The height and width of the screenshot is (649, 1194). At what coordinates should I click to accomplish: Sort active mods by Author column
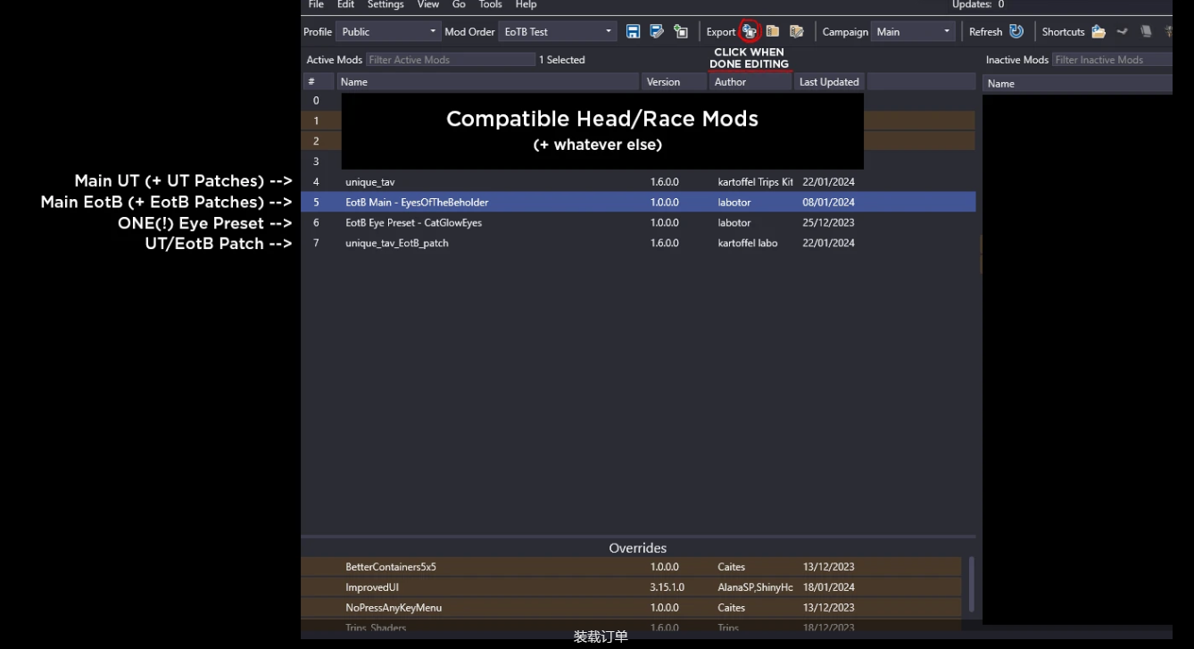click(730, 82)
